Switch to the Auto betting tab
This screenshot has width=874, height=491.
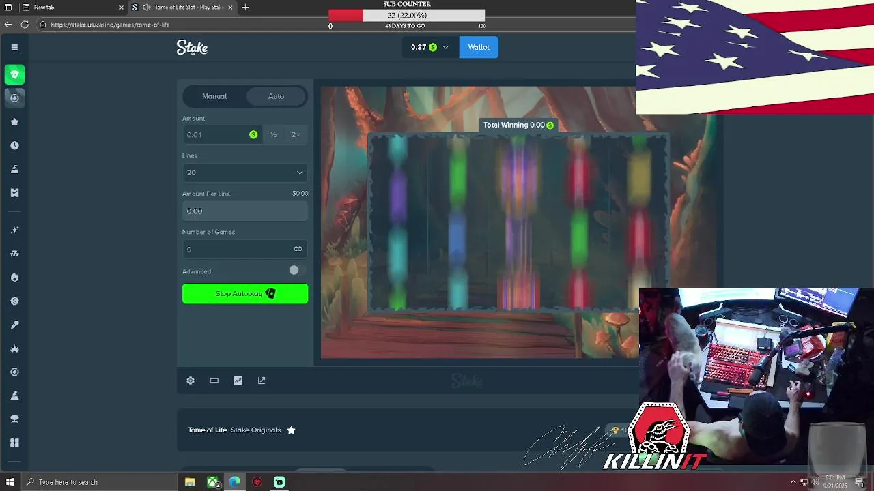click(276, 96)
